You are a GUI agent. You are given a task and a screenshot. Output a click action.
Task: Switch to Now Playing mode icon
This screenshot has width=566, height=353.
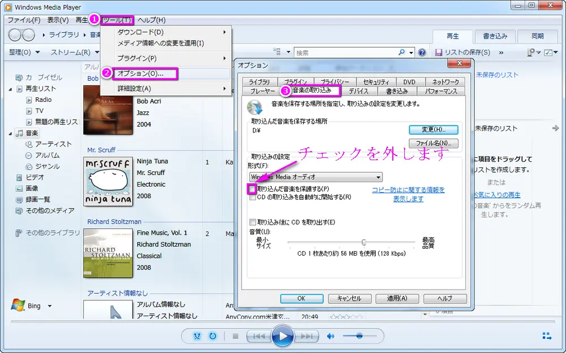[x=547, y=336]
